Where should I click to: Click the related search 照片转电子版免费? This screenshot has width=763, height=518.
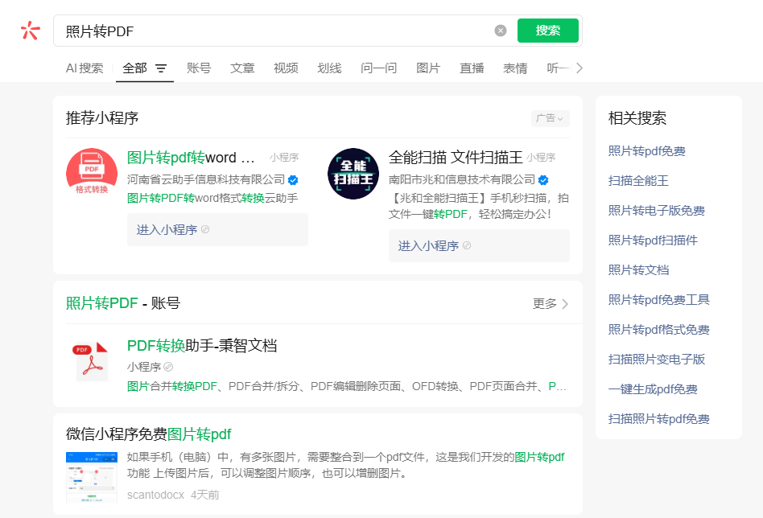tap(657, 211)
